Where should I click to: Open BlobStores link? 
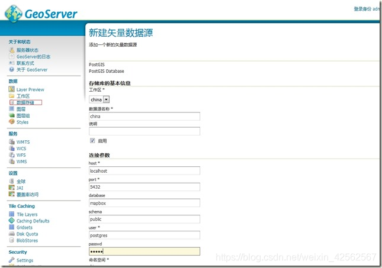pyautogui.click(x=27, y=241)
